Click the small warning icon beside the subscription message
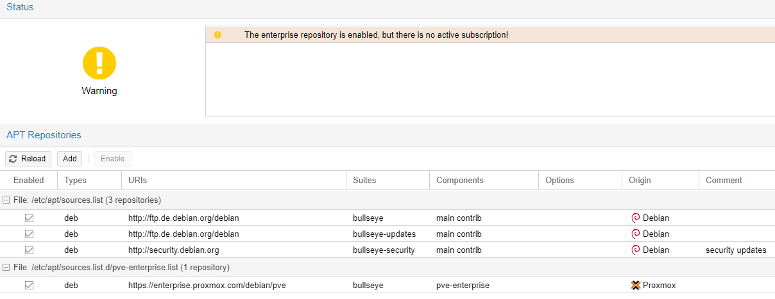775x299 pixels. [x=217, y=35]
